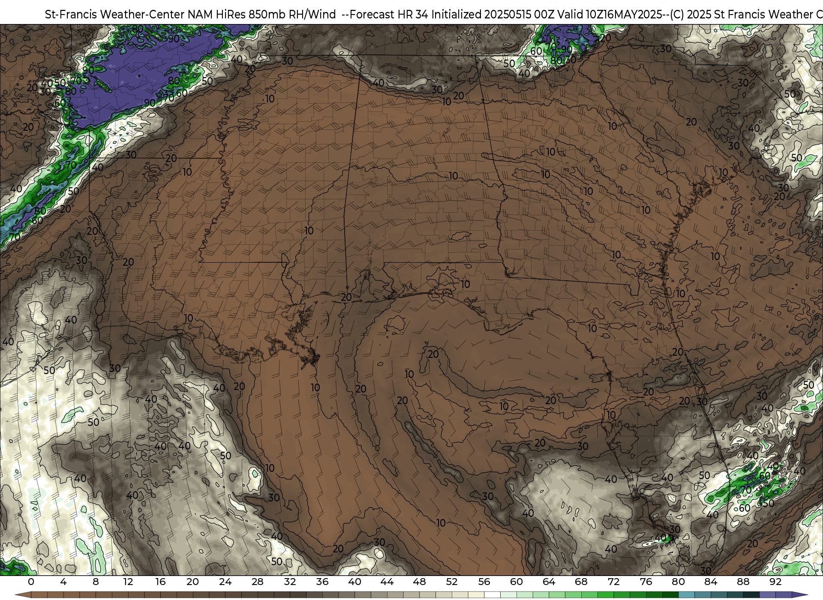This screenshot has height=600, width=823.
Task: Click the colorbar legend label 4
Action: click(x=63, y=582)
